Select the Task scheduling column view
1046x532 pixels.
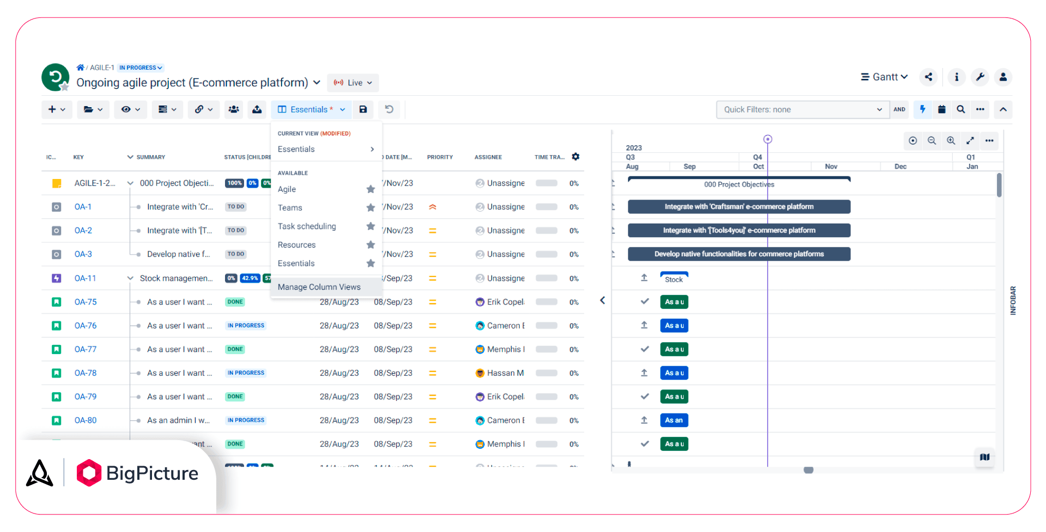[x=307, y=226]
